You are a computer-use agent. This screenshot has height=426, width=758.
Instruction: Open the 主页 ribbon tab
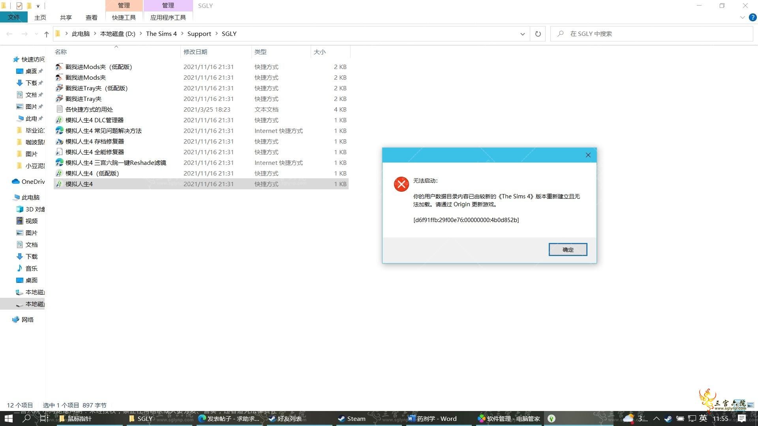[x=40, y=17]
